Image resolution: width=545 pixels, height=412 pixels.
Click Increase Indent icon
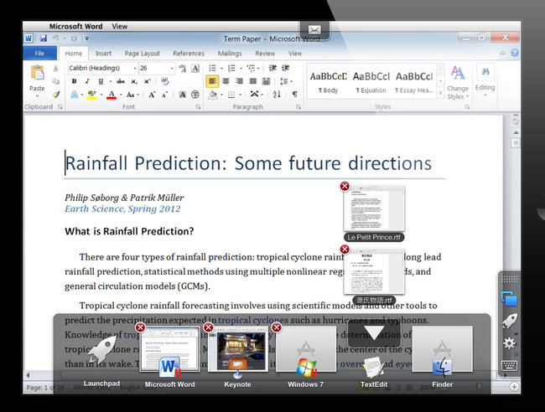pyautogui.click(x=285, y=68)
